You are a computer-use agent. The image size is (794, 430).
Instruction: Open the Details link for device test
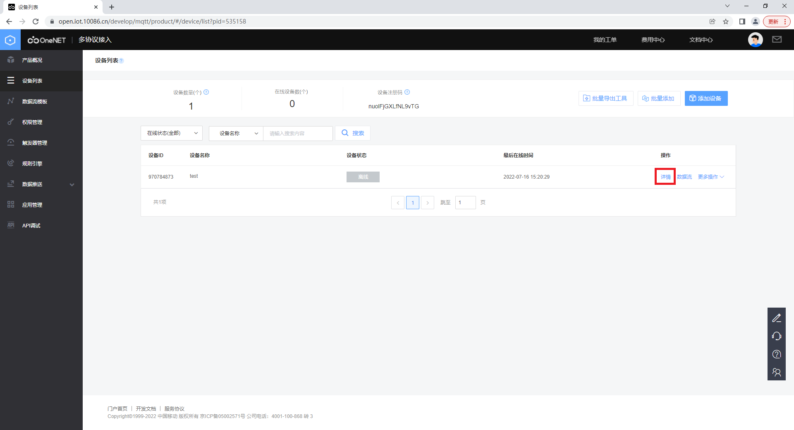coord(665,177)
